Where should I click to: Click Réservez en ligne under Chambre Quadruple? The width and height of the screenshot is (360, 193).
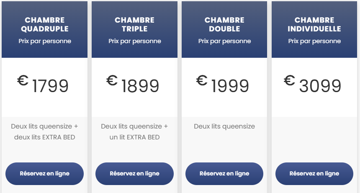[x=44, y=173]
